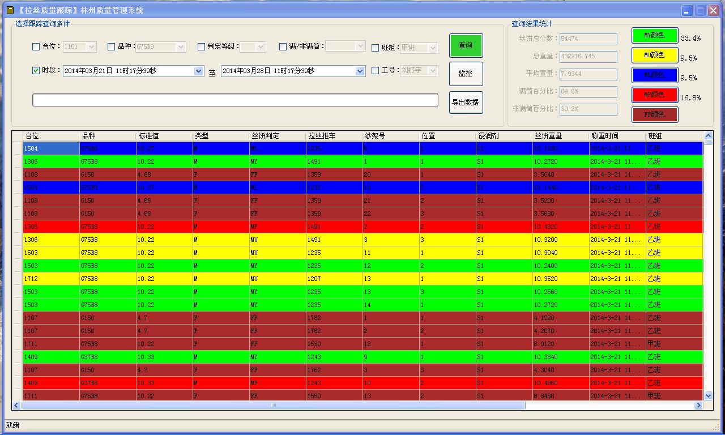Select the 1712 台位 cell

point(51,279)
